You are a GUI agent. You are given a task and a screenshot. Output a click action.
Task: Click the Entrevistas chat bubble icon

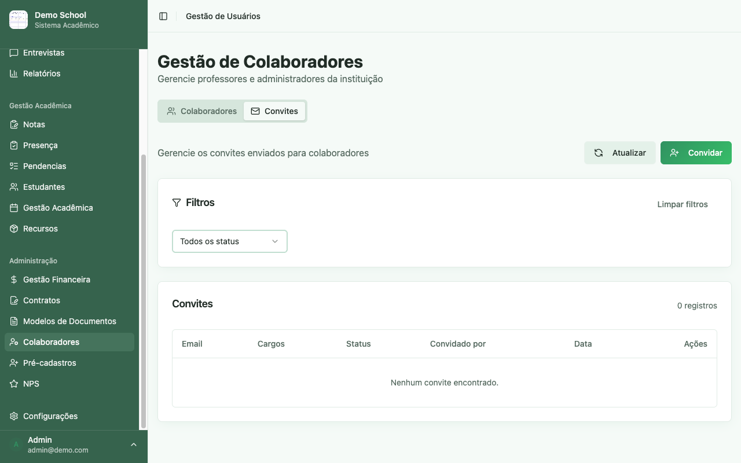coord(14,53)
